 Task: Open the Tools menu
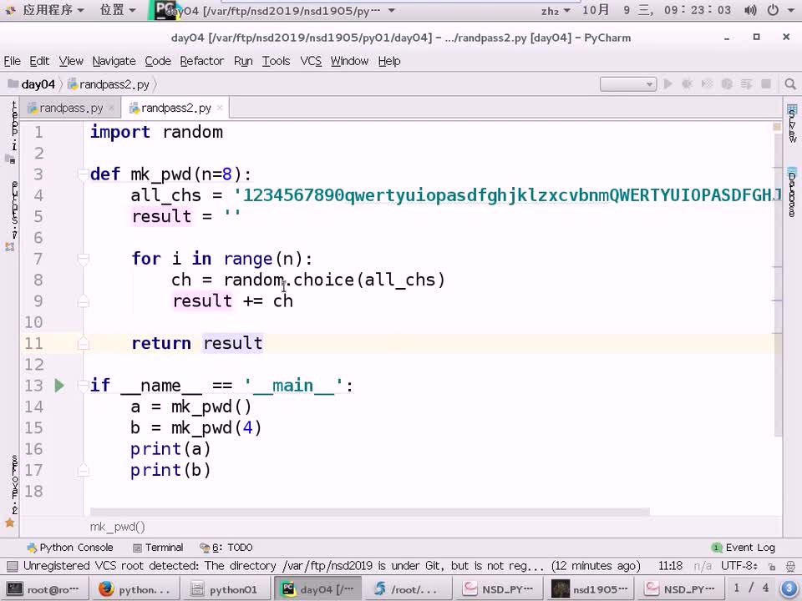point(277,61)
